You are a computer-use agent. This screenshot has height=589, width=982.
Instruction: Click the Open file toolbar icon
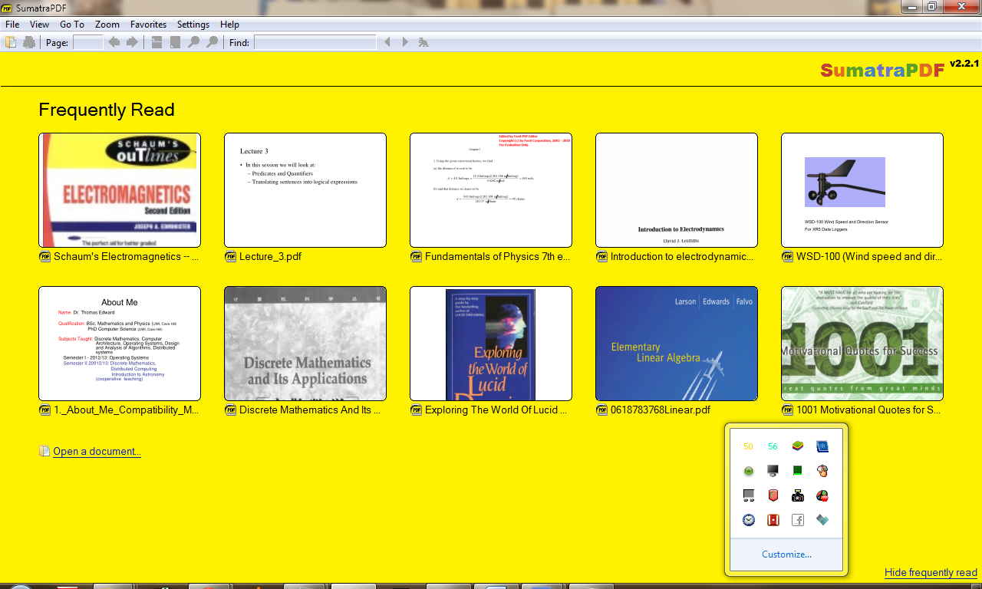click(x=11, y=42)
